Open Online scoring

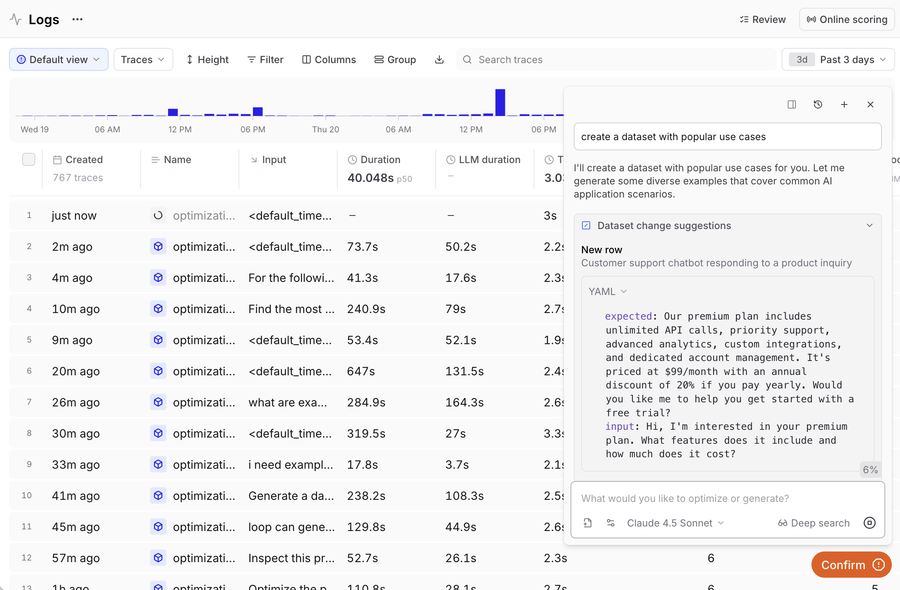[x=847, y=19]
